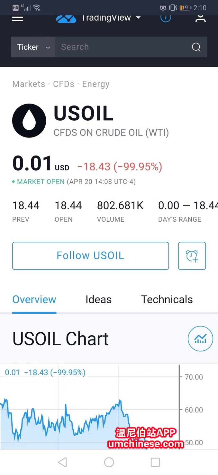Open the CFDs breadcrumb link
The width and height of the screenshot is (218, 475).
click(64, 84)
